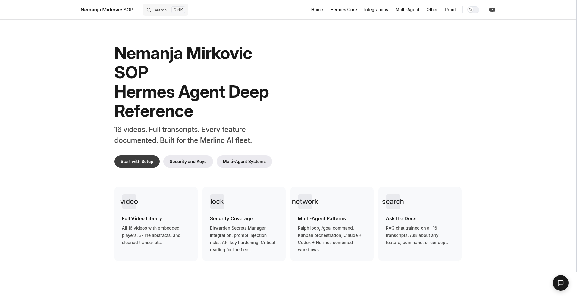577x298 pixels.
Task: Open the YouTube icon link
Action: [x=492, y=10]
